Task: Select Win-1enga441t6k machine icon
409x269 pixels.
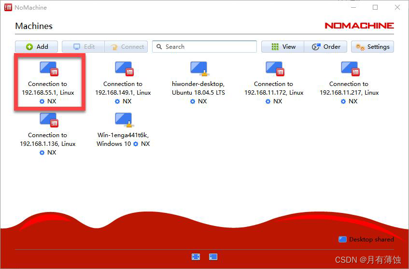Action: click(x=125, y=120)
